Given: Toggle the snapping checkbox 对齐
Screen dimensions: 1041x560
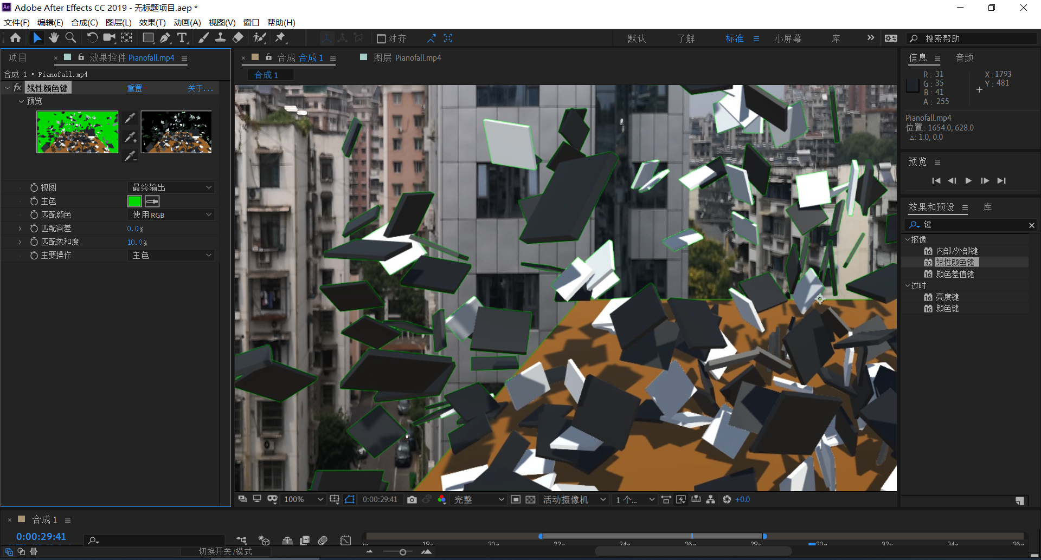Looking at the screenshot, I should (x=381, y=38).
